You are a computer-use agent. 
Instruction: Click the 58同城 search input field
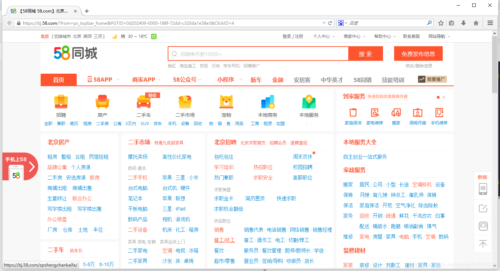pos(258,54)
